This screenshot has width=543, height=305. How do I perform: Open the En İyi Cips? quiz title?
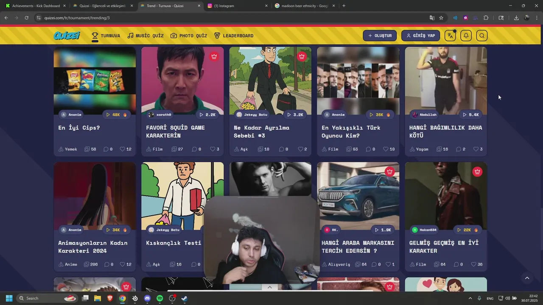[79, 128]
